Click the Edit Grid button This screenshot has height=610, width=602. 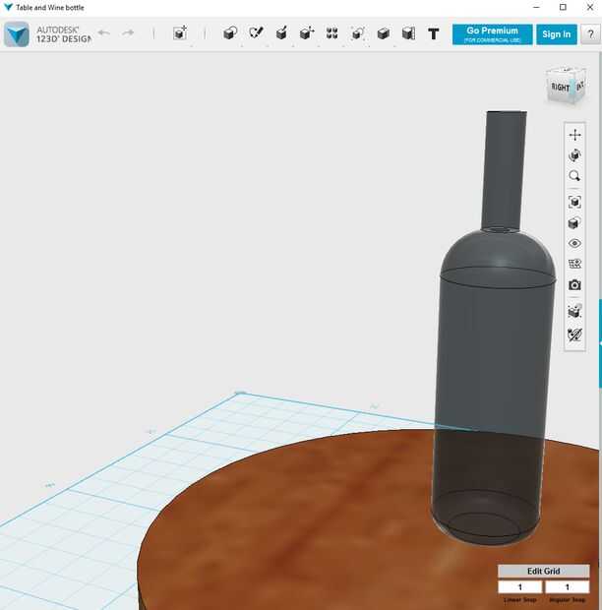coord(544,571)
